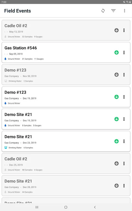Open options menu for Gas Station #546
Image resolution: width=132 pixels, height=211 pixels.
point(124,52)
